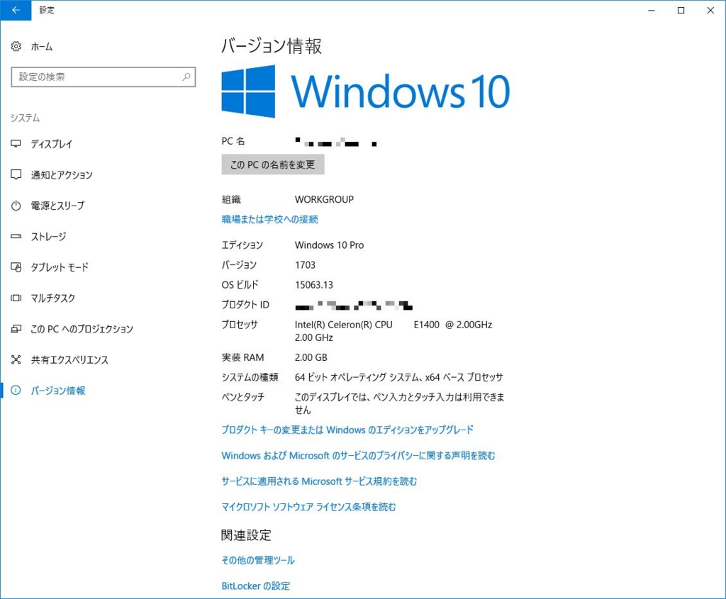This screenshot has height=599, width=726.
Task: Click the 共有エクスペリエンス icon
Action: click(16, 359)
